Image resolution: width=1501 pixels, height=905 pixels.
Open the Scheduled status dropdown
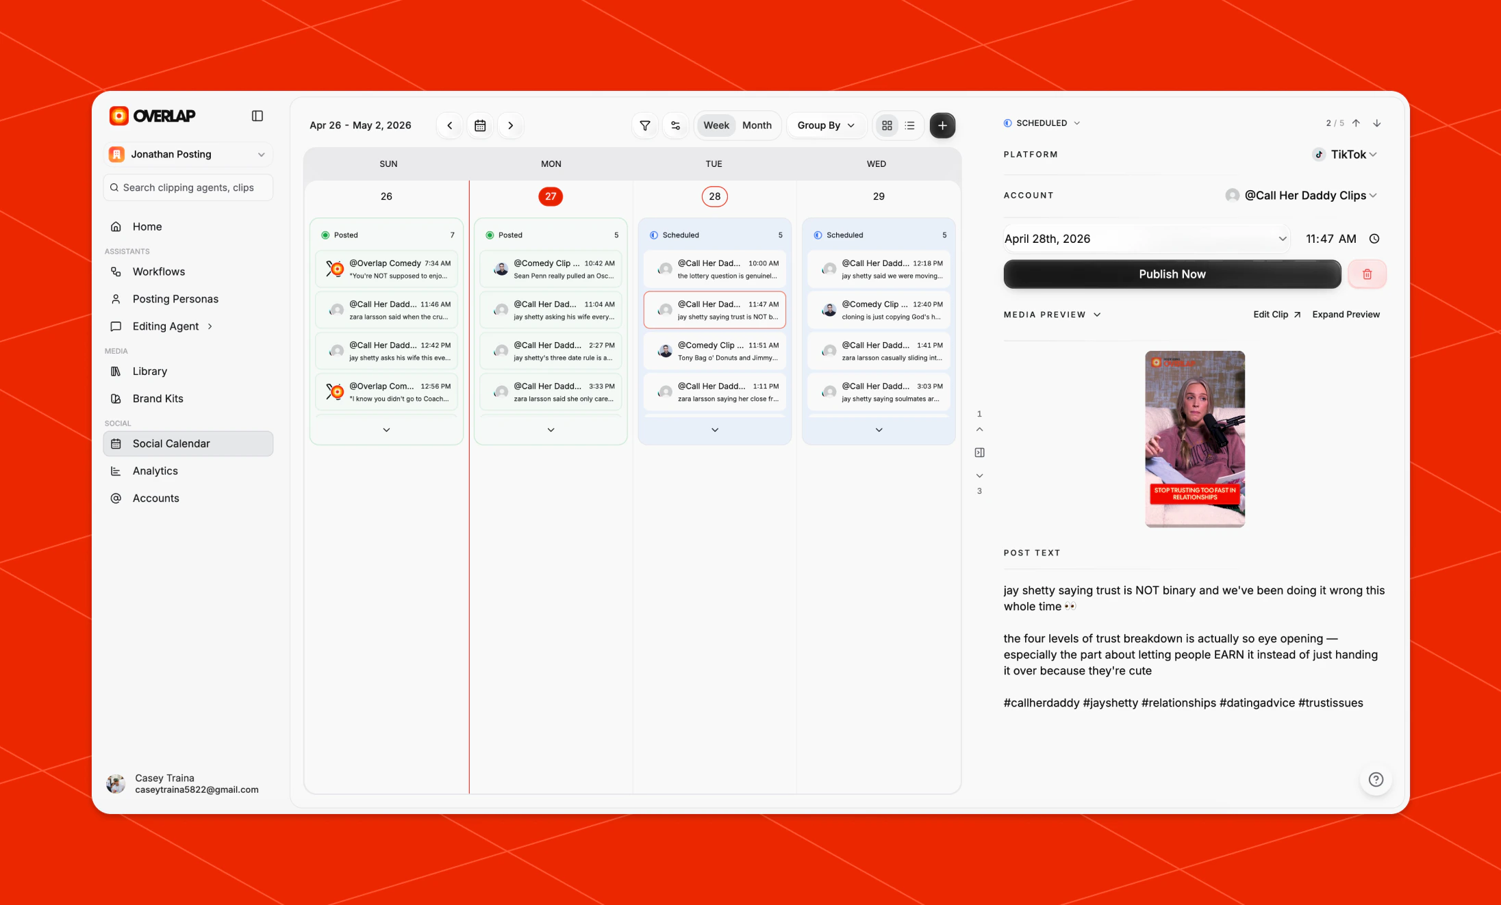pyautogui.click(x=1042, y=123)
